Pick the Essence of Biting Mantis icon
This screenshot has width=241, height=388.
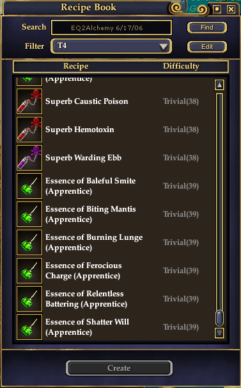tap(29, 214)
